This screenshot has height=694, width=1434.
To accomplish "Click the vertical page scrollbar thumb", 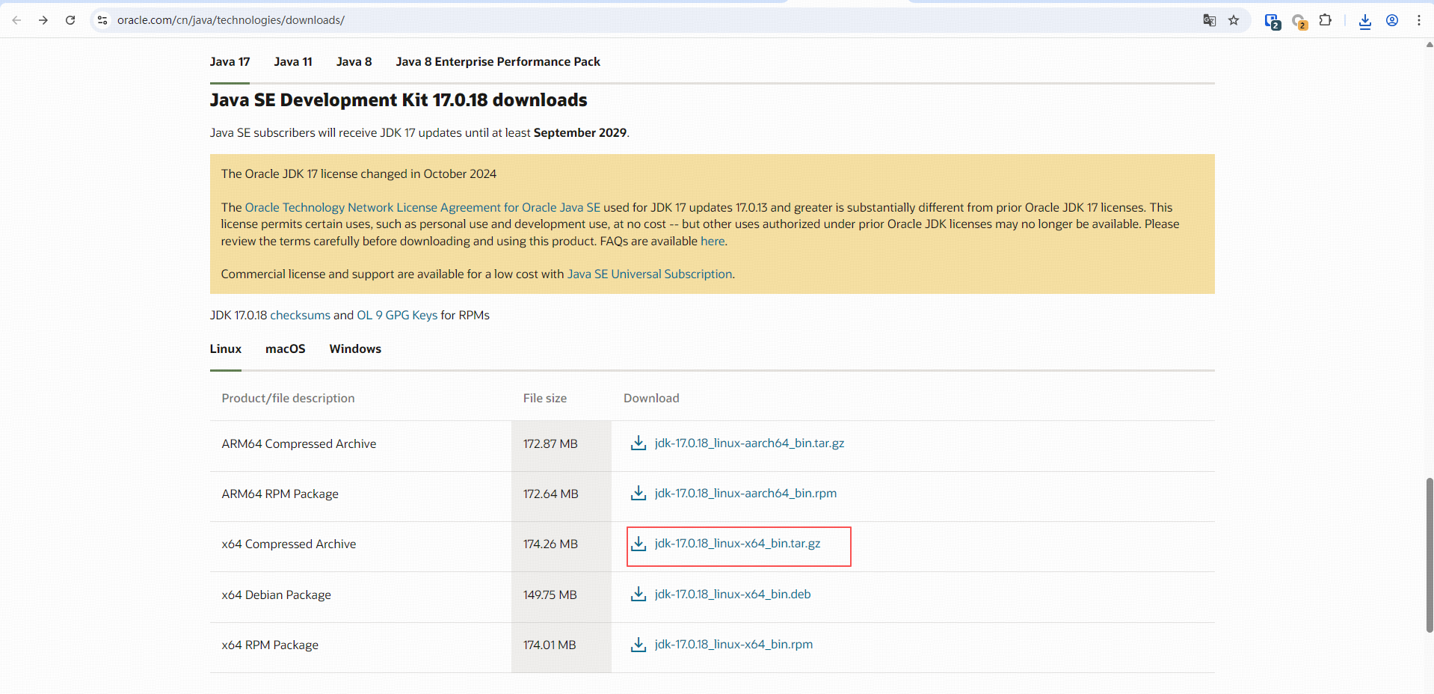I will click(1429, 555).
